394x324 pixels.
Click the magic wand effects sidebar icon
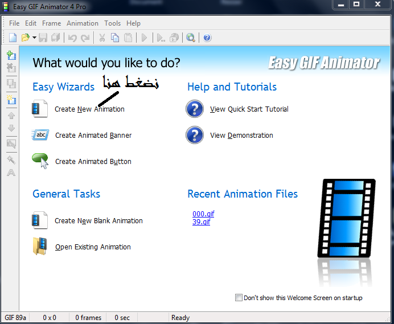pos(11,160)
